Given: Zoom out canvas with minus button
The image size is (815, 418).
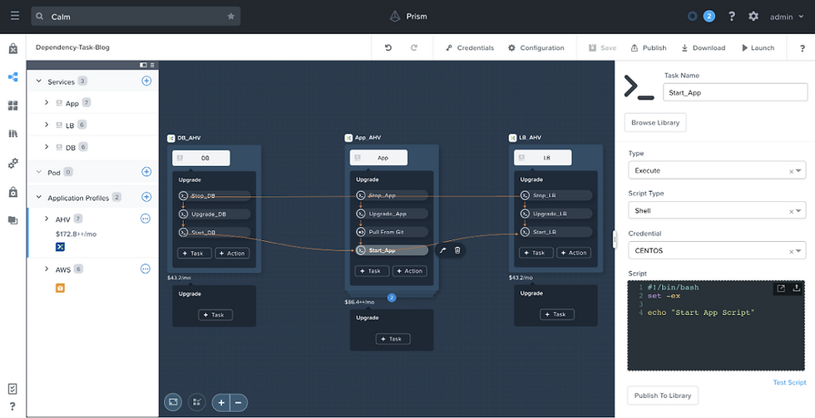Looking at the screenshot, I should 239,402.
